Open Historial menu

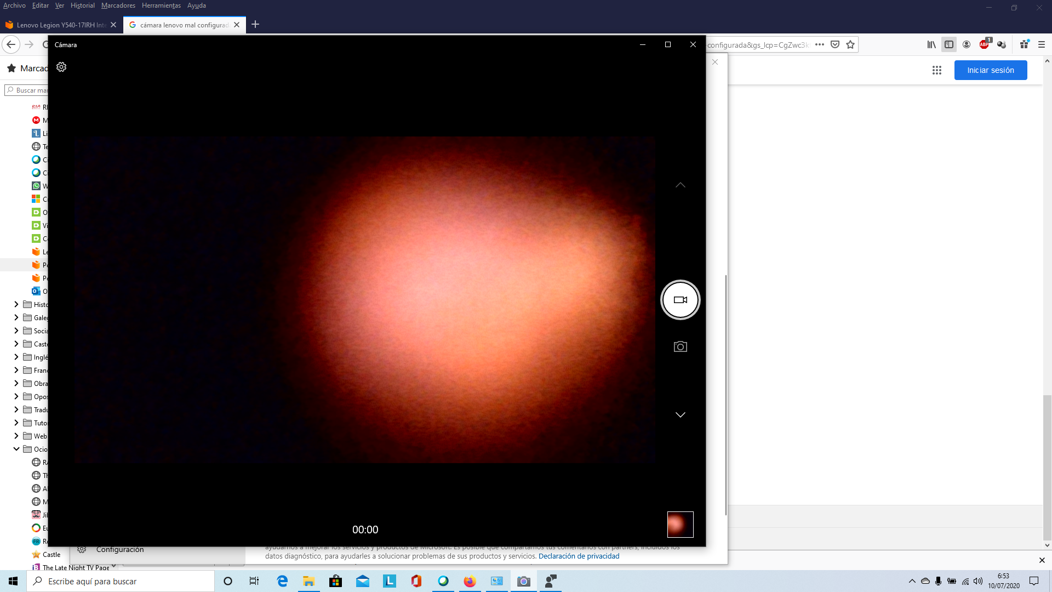tap(82, 5)
